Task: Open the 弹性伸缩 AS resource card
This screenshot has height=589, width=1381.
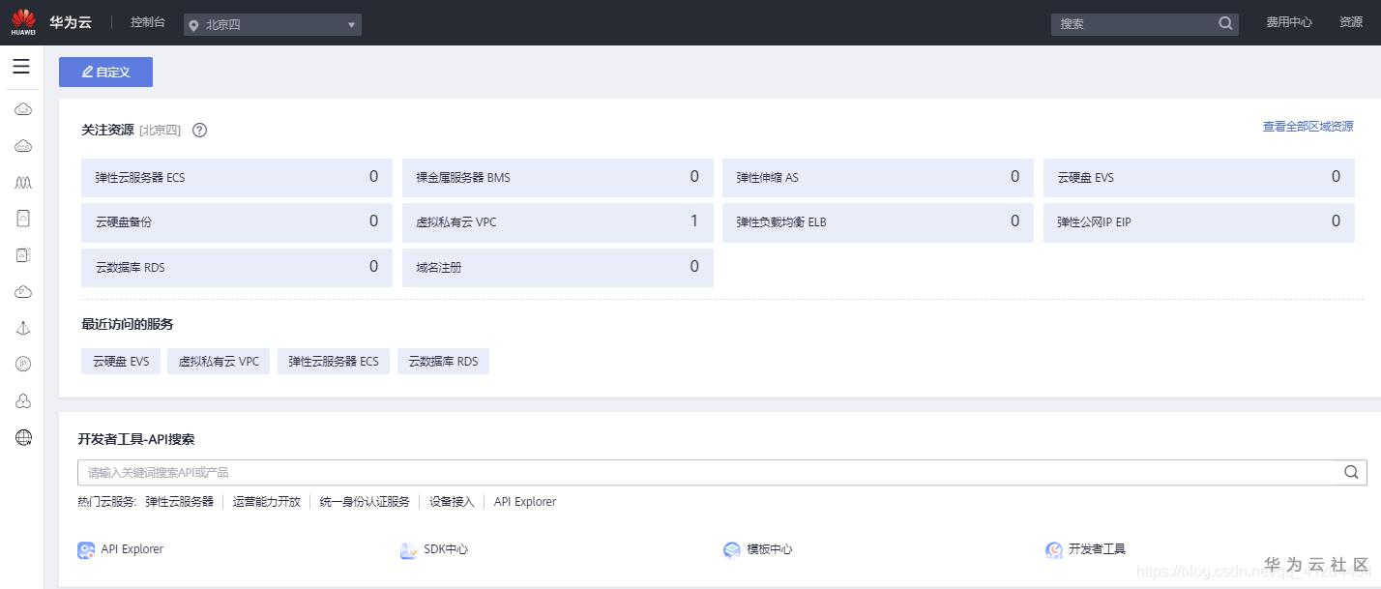Action: click(x=878, y=178)
